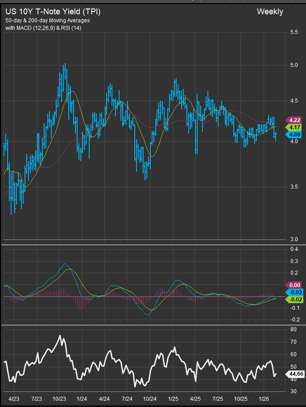This screenshot has height=407, width=306.
Task: Click the magenta 4.22 price tag
Action: click(294, 120)
